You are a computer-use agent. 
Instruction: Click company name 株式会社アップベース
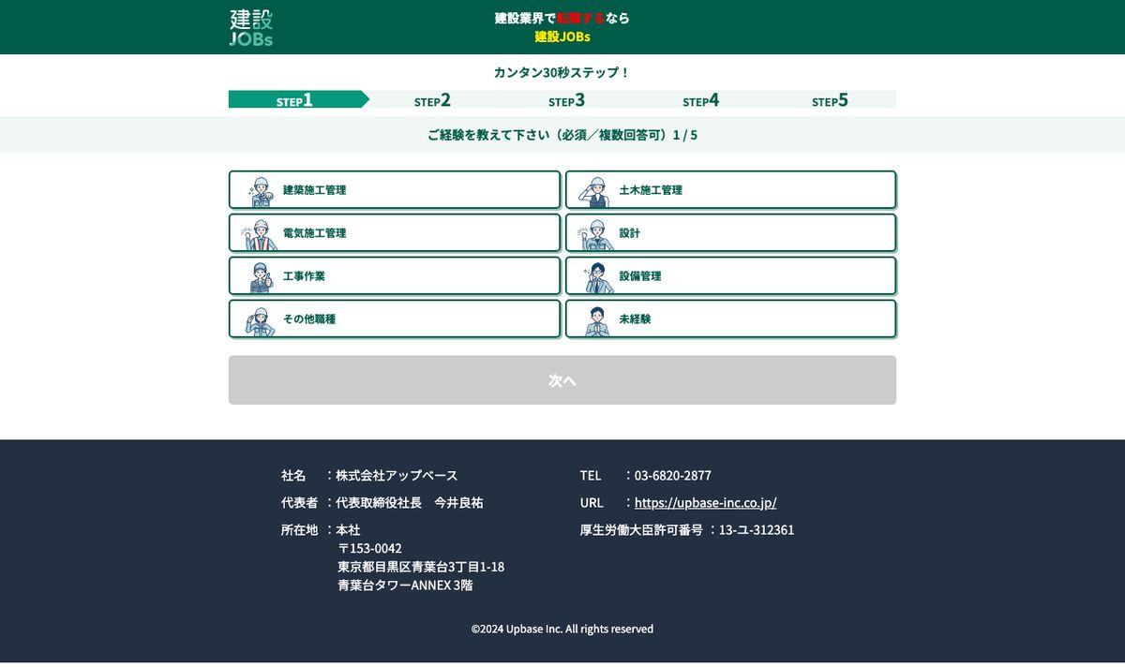pyautogui.click(x=397, y=476)
